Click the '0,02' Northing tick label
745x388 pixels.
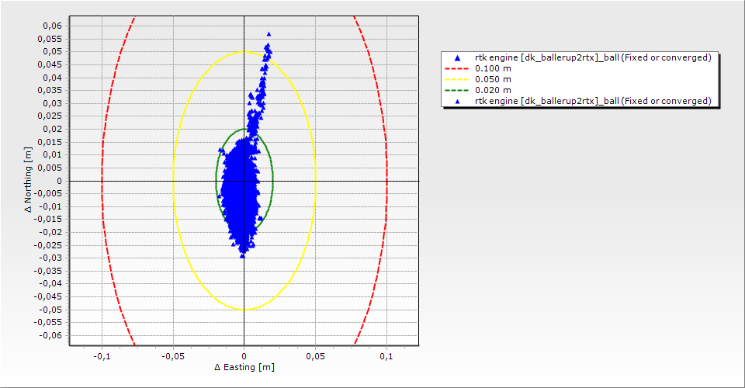pyautogui.click(x=52, y=129)
